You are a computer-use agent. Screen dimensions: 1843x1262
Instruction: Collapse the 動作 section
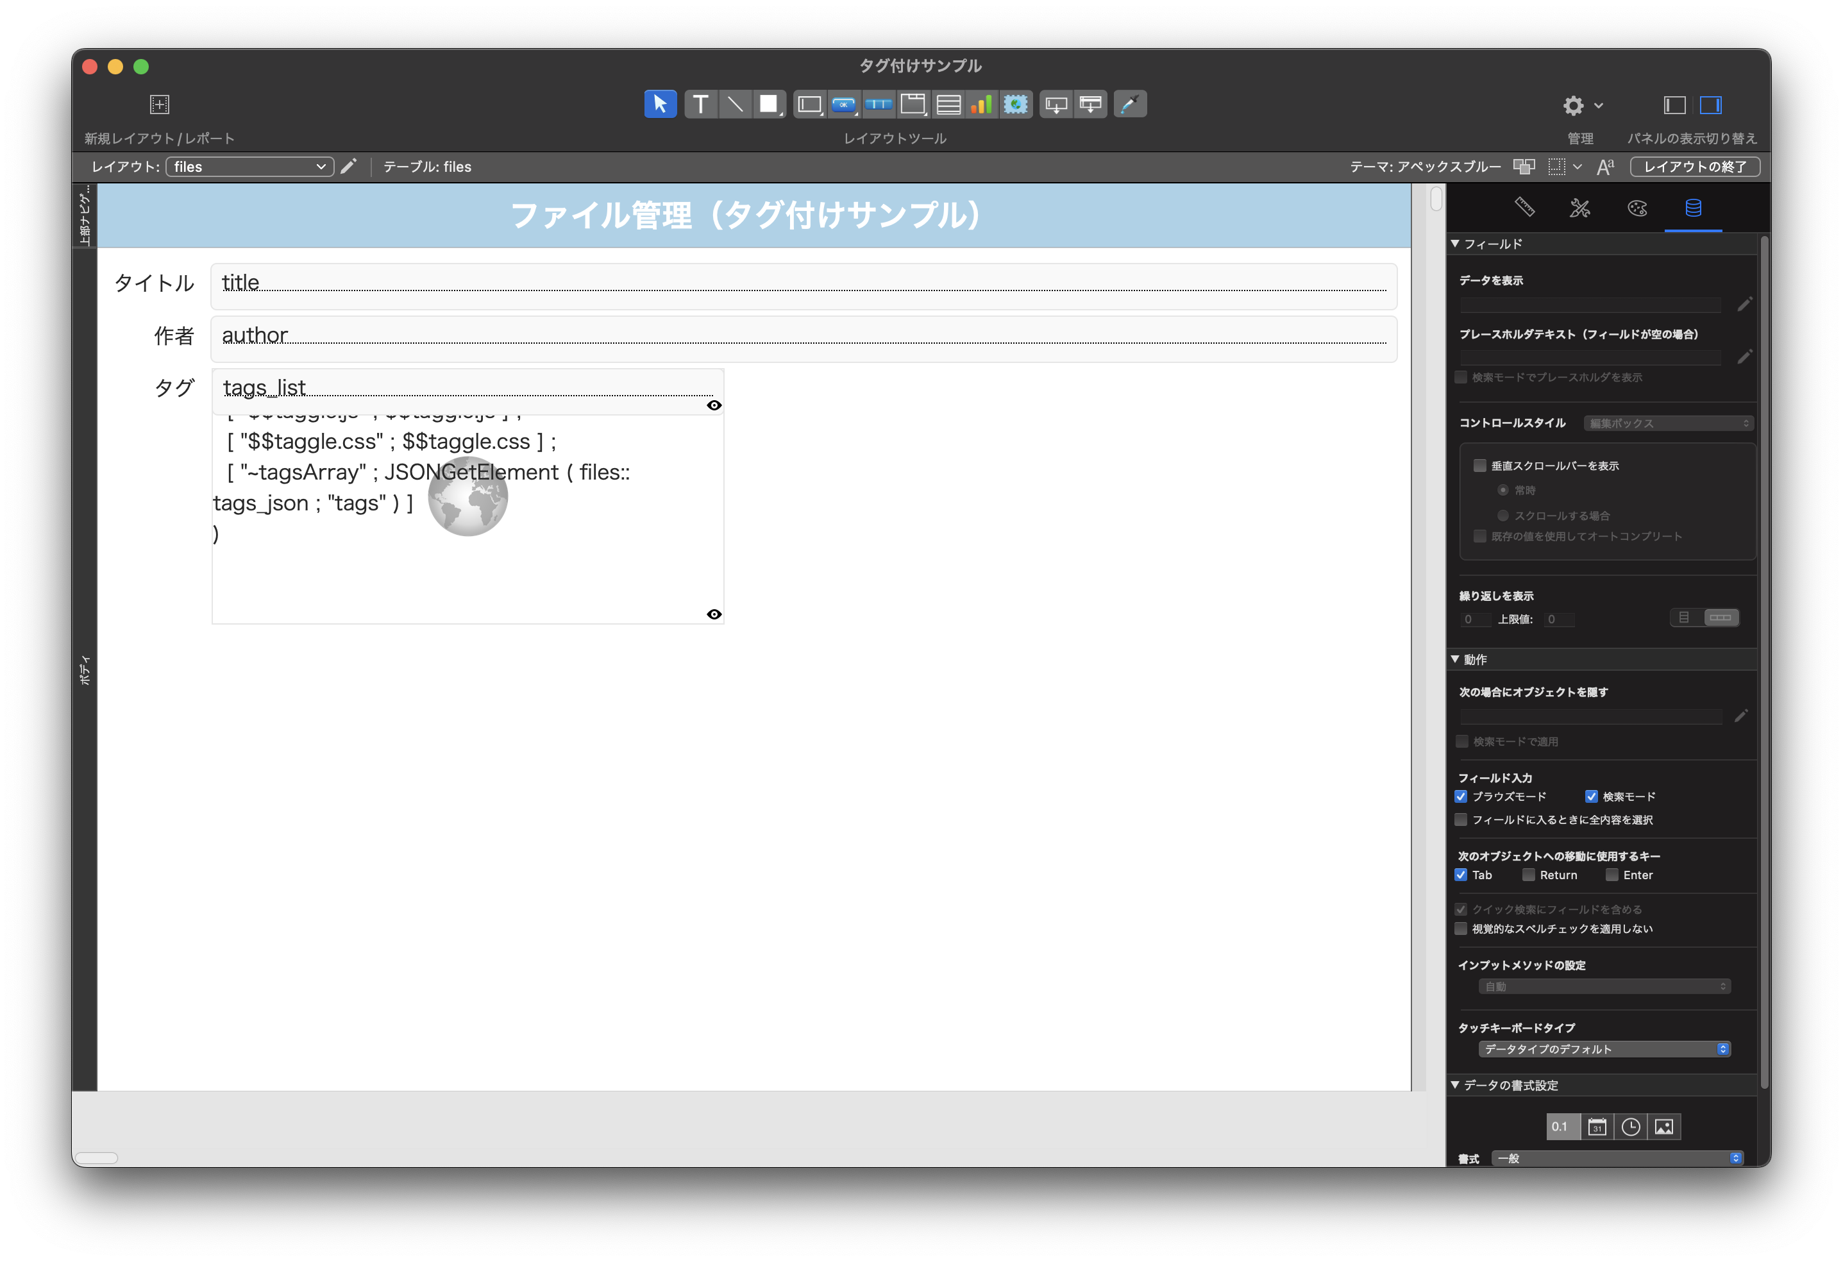[x=1455, y=659]
